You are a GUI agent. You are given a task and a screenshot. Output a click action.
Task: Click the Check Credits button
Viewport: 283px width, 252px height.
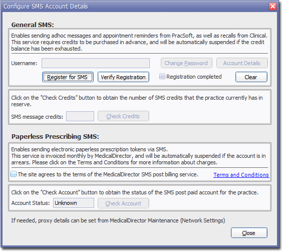click(123, 116)
